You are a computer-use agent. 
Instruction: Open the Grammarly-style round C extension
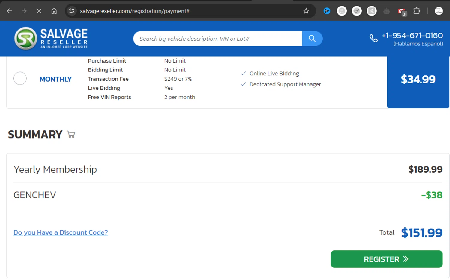[342, 11]
